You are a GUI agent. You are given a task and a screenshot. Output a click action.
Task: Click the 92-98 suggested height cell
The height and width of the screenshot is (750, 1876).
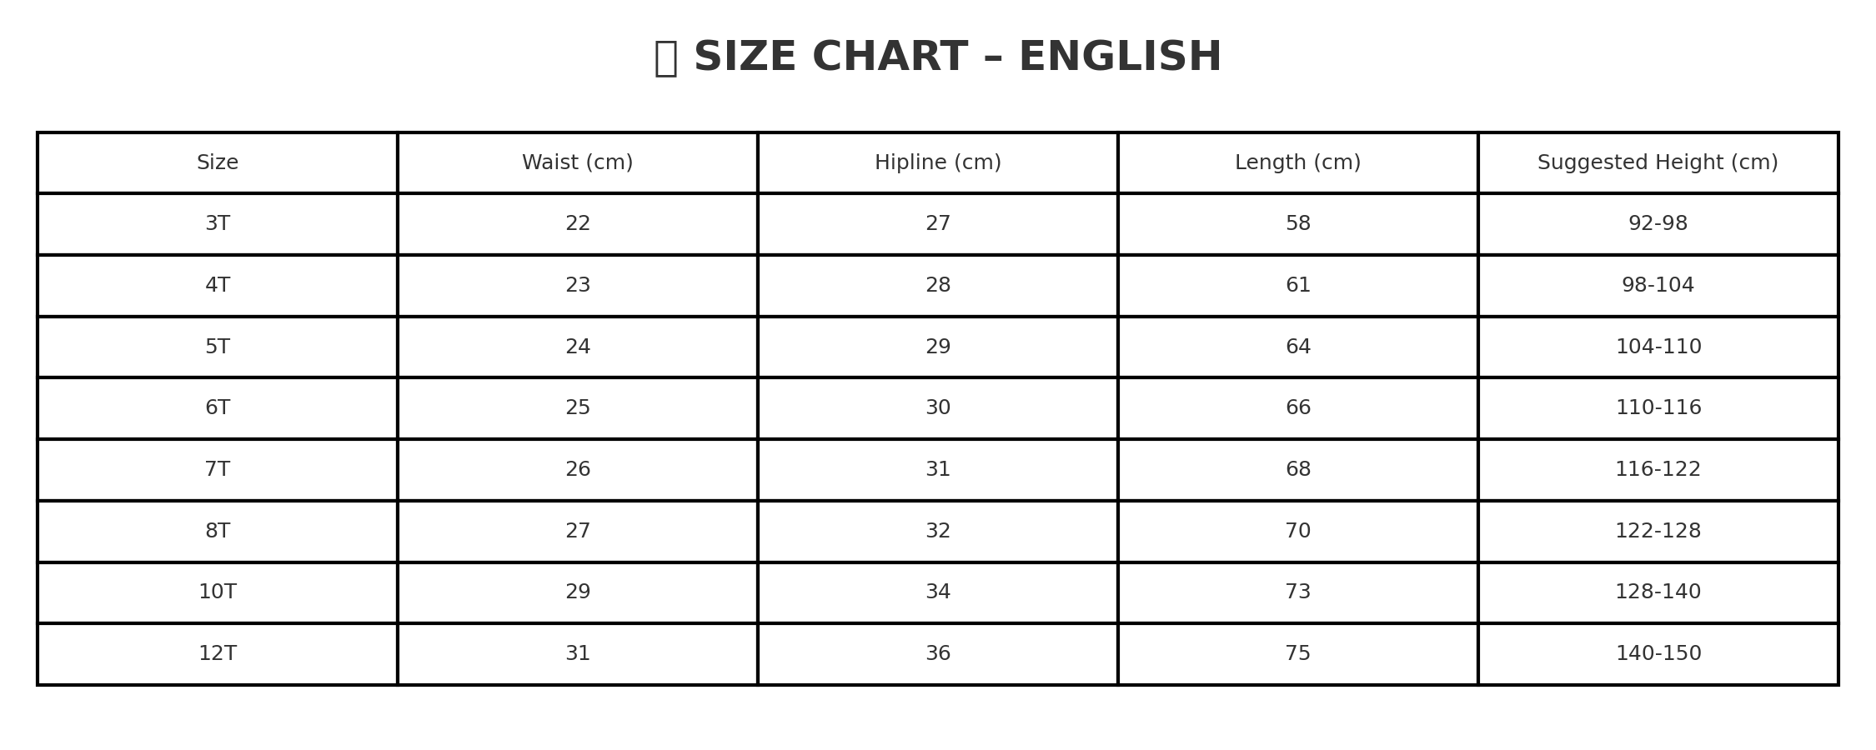[1658, 224]
